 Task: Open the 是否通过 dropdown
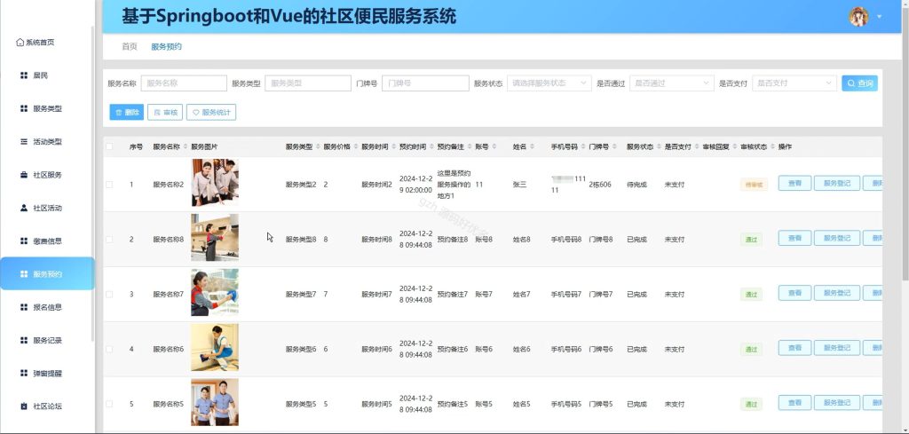671,83
